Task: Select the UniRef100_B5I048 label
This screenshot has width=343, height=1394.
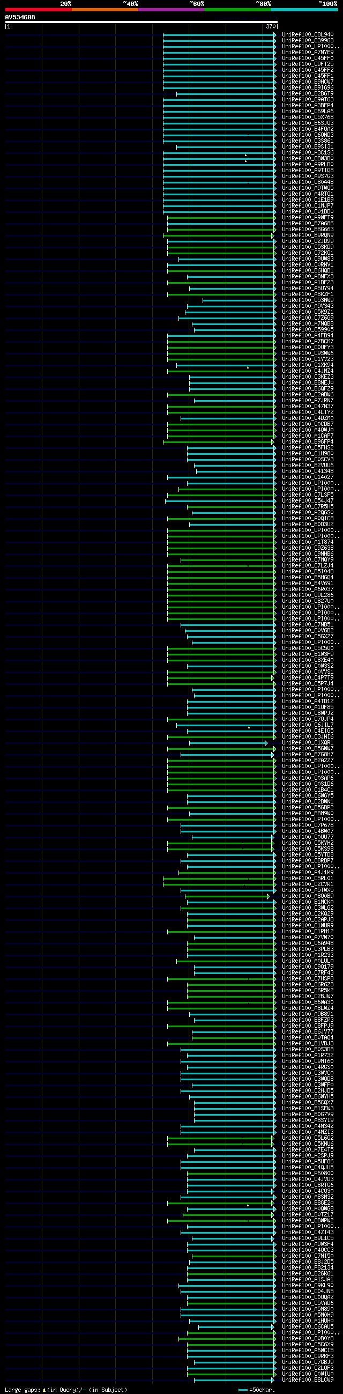Action: tap(308, 572)
